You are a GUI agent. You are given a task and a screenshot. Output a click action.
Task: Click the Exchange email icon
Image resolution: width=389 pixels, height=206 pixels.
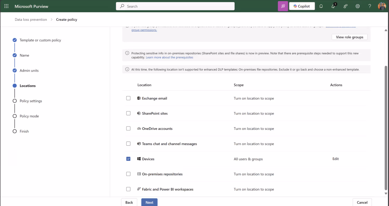139,98
